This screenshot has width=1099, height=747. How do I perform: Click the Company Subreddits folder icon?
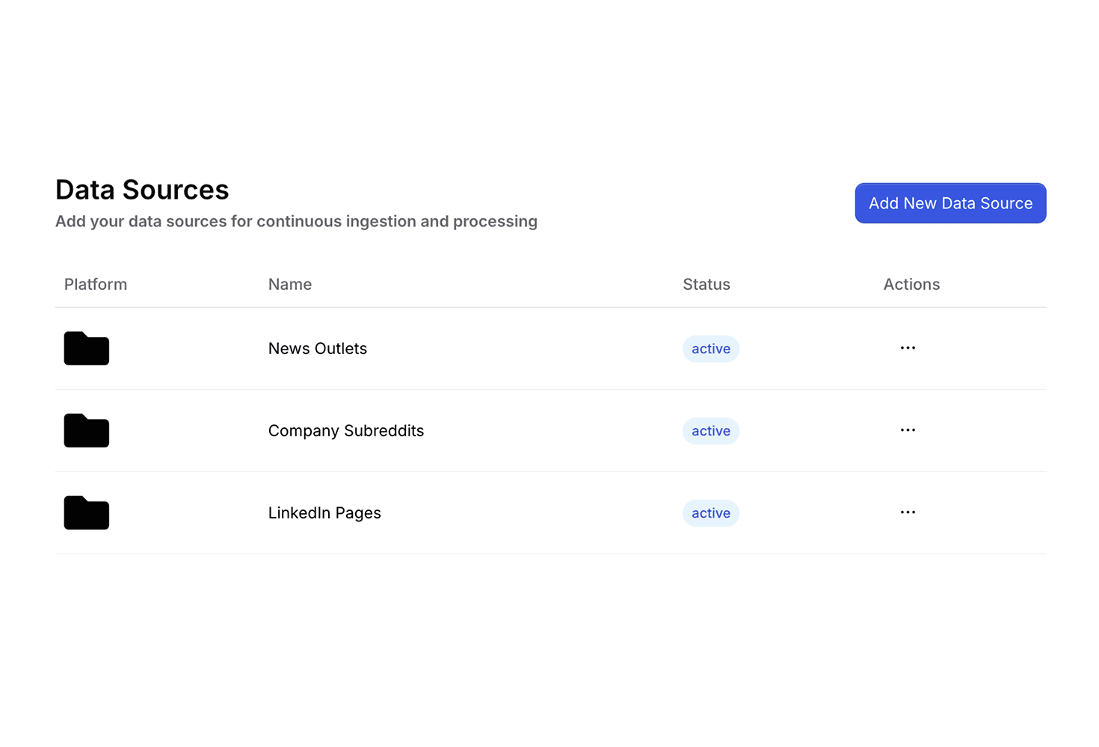pyautogui.click(x=87, y=431)
